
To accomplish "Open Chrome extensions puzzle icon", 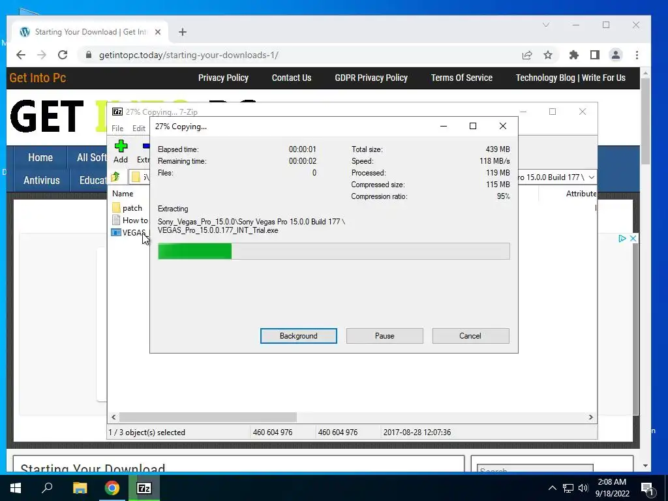I will (574, 55).
